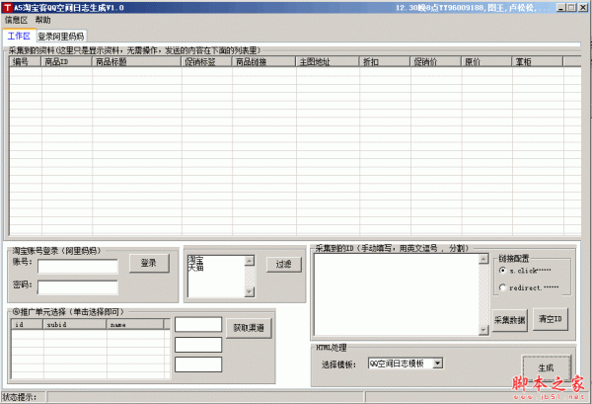This screenshot has height=404, width=592.
Task: Sort by 商品标题 column header
Action: [x=136, y=61]
